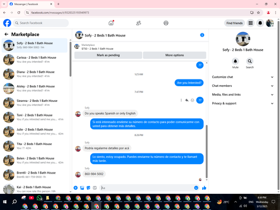Go to the Home feed icon

pos(111,23)
